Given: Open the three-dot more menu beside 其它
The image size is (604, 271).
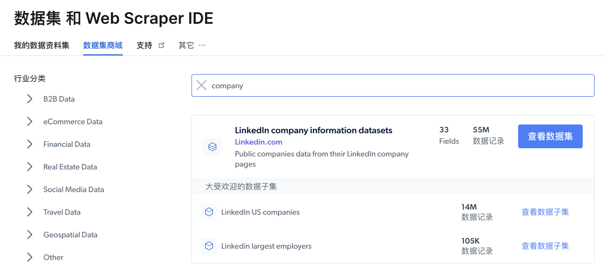Looking at the screenshot, I should pyautogui.click(x=202, y=45).
